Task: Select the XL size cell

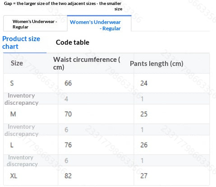Action: [x=14, y=176]
